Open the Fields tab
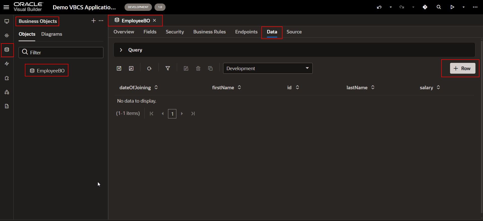The width and height of the screenshot is (483, 221). pyautogui.click(x=150, y=32)
